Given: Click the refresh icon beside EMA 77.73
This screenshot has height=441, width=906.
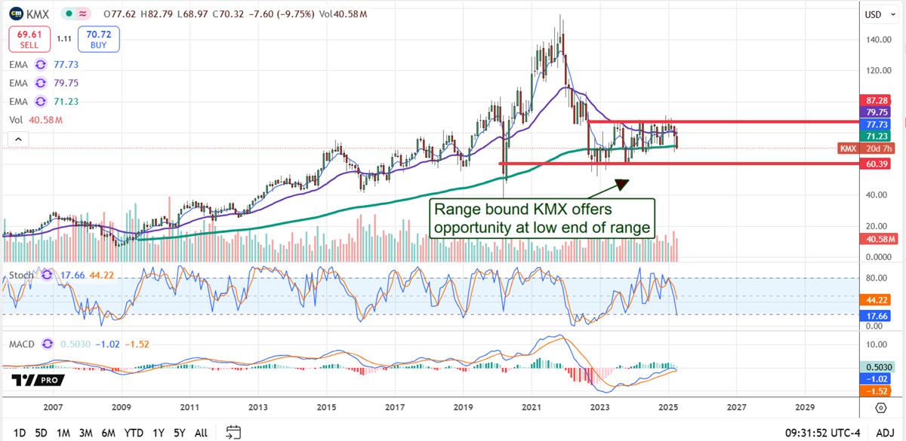Looking at the screenshot, I should click(41, 66).
